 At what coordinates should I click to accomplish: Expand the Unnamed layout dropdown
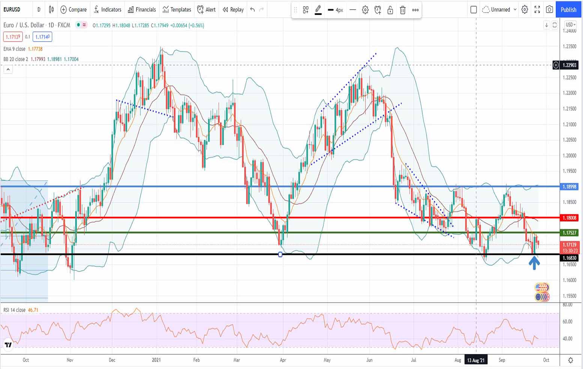coord(515,9)
